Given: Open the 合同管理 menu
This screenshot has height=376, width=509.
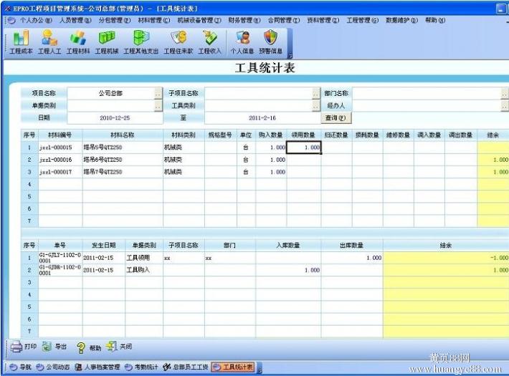Looking at the screenshot, I should pos(284,20).
